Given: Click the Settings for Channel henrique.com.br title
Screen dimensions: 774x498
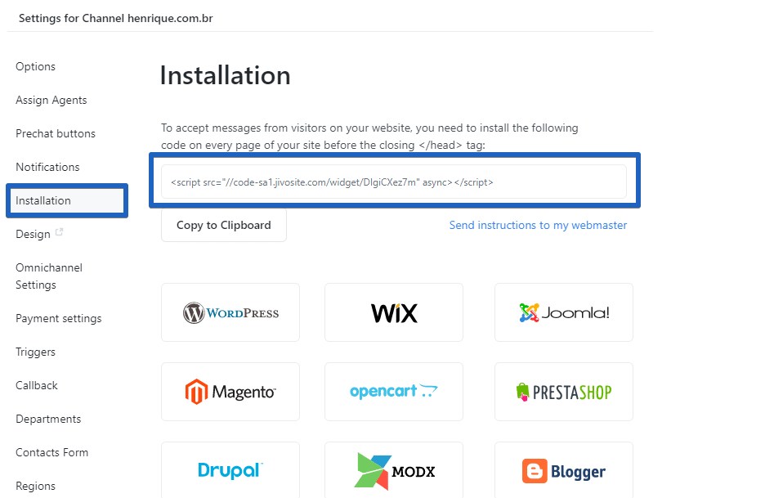Looking at the screenshot, I should 115,18.
